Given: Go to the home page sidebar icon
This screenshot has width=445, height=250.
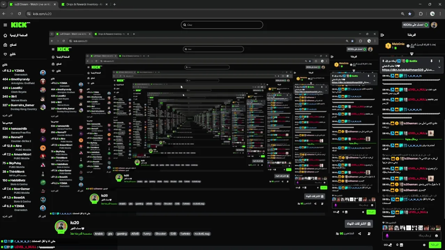Looking at the screenshot, I should click(5, 35).
